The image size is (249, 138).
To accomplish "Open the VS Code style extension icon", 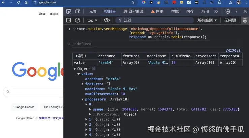I will (x=189, y=2).
